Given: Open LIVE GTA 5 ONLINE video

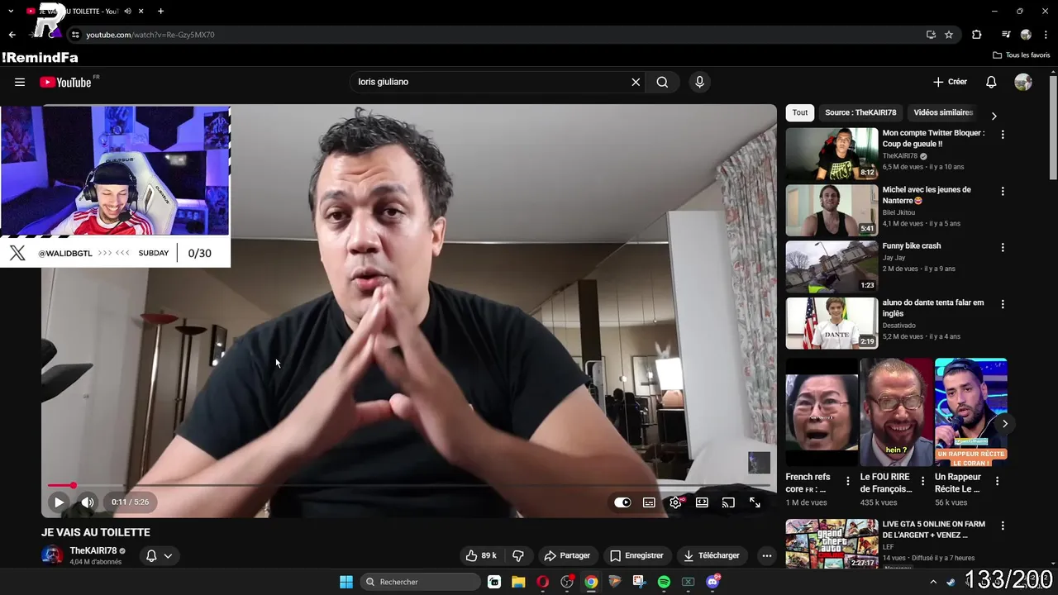Looking at the screenshot, I should [832, 544].
